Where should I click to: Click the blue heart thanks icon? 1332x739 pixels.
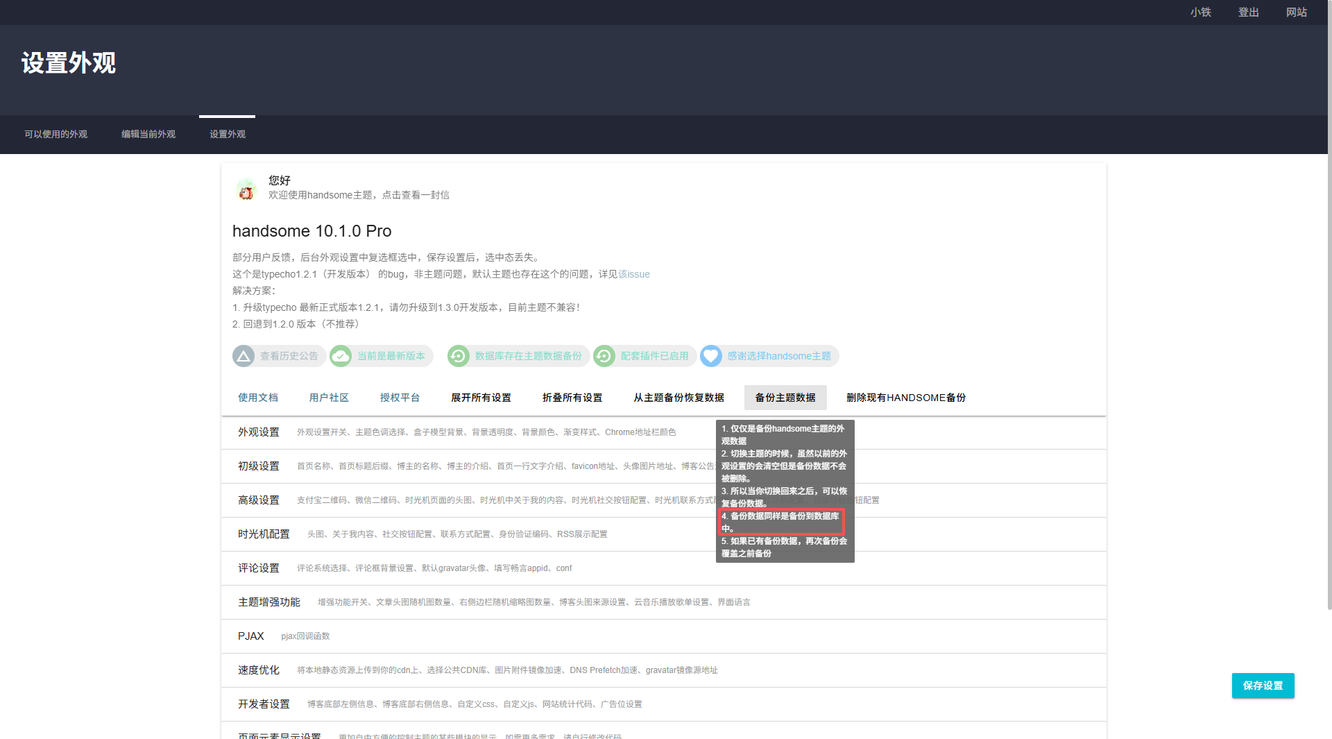pos(711,357)
